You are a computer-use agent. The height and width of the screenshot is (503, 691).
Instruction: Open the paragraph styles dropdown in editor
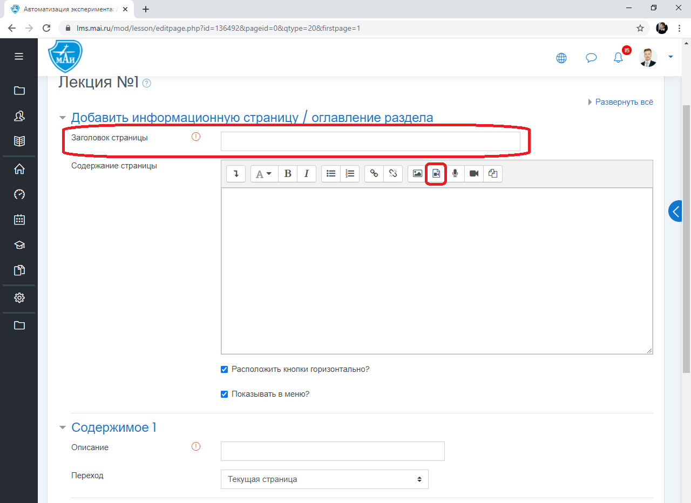pyautogui.click(x=264, y=173)
